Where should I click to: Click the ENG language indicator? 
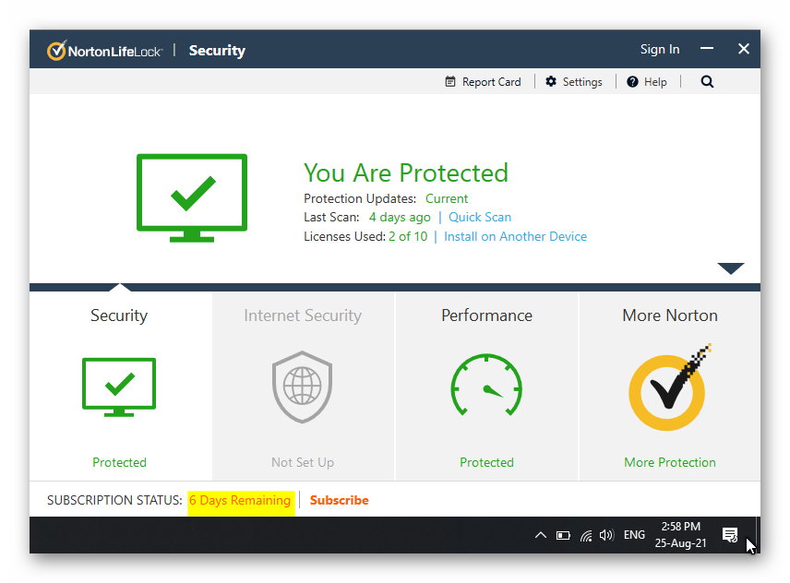coord(634,535)
